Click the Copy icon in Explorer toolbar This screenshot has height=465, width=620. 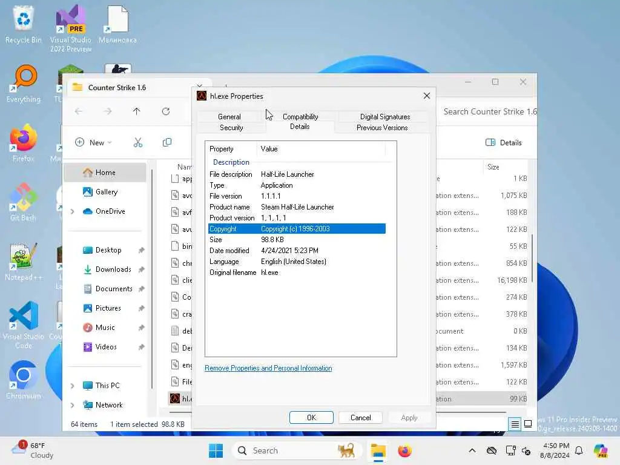(167, 142)
